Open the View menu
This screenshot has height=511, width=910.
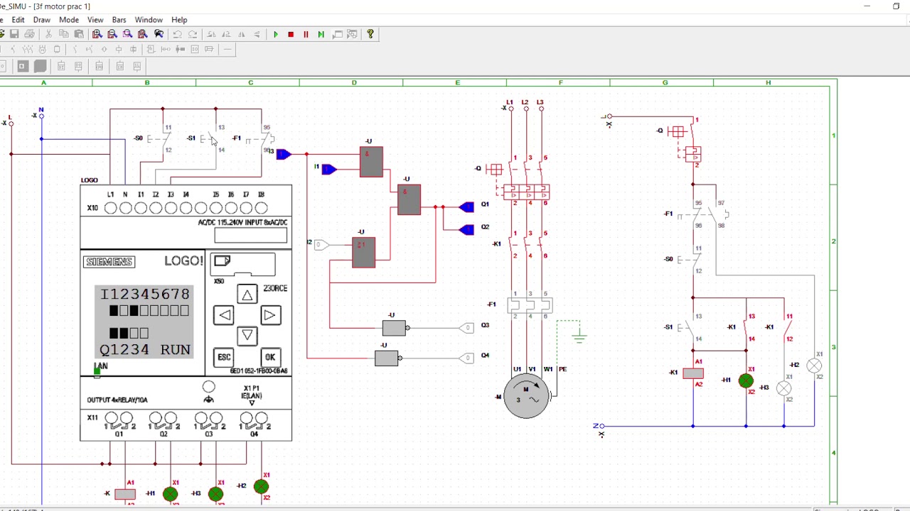tap(95, 20)
